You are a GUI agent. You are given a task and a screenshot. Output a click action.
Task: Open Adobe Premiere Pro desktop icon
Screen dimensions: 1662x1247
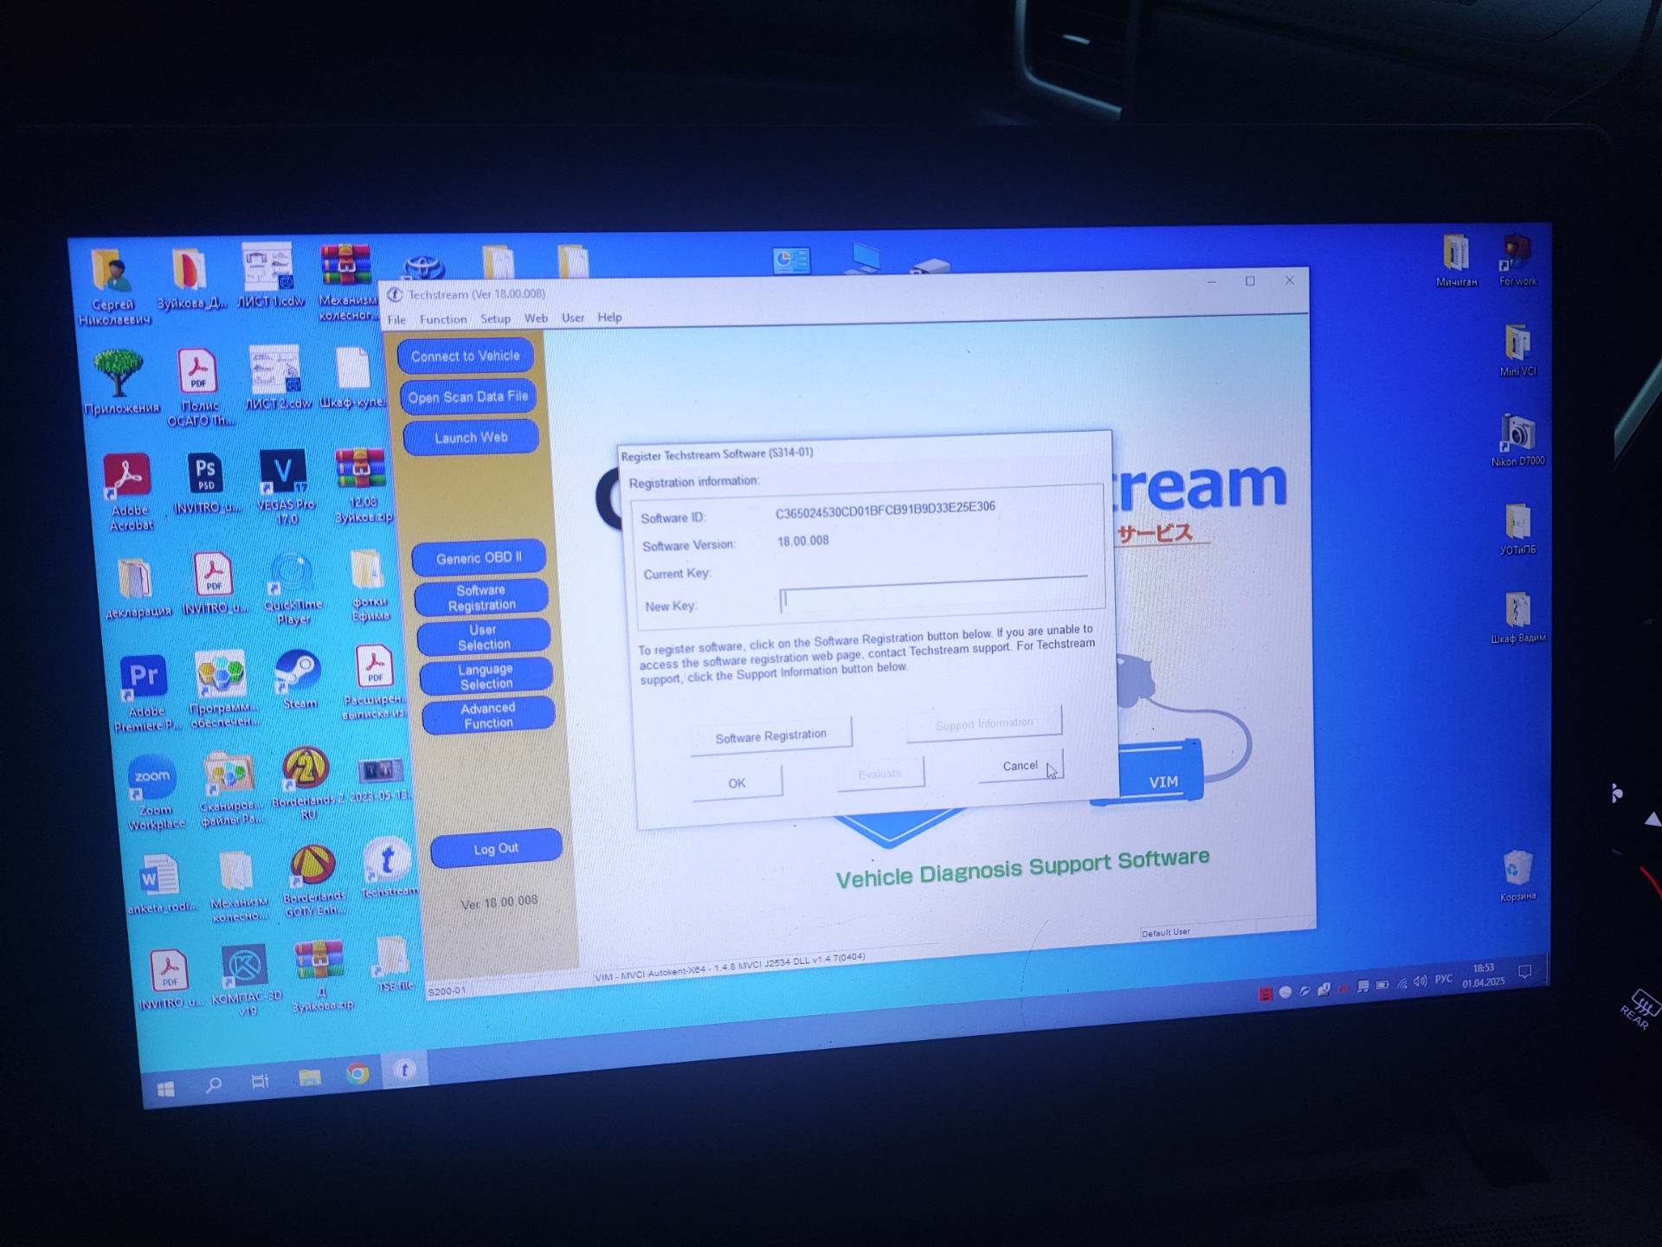pyautogui.click(x=143, y=677)
